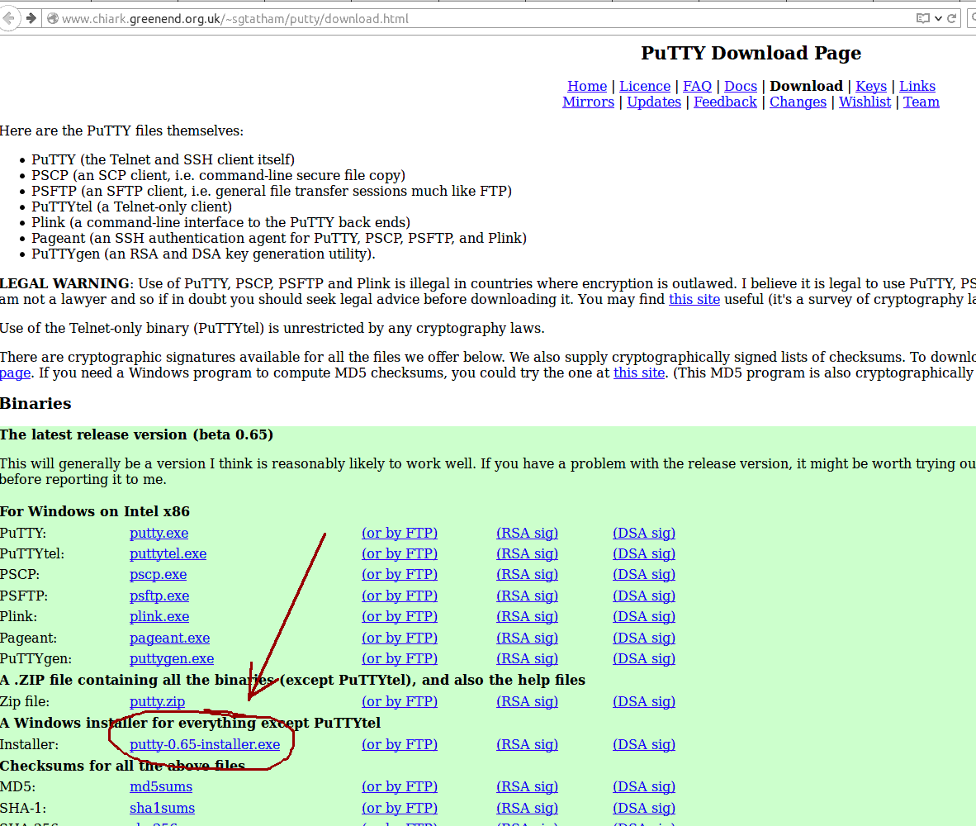Open the Wishlist navigation link
Screen dimensions: 976x826
click(x=865, y=102)
